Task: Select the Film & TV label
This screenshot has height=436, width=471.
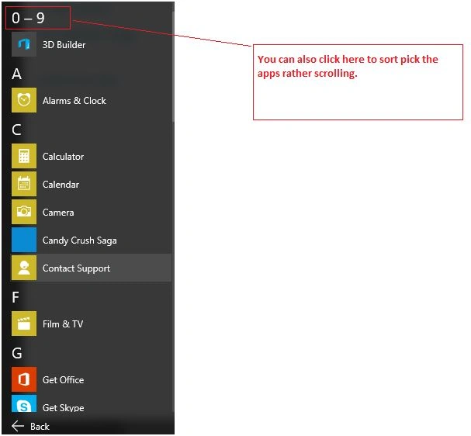Action: click(63, 324)
